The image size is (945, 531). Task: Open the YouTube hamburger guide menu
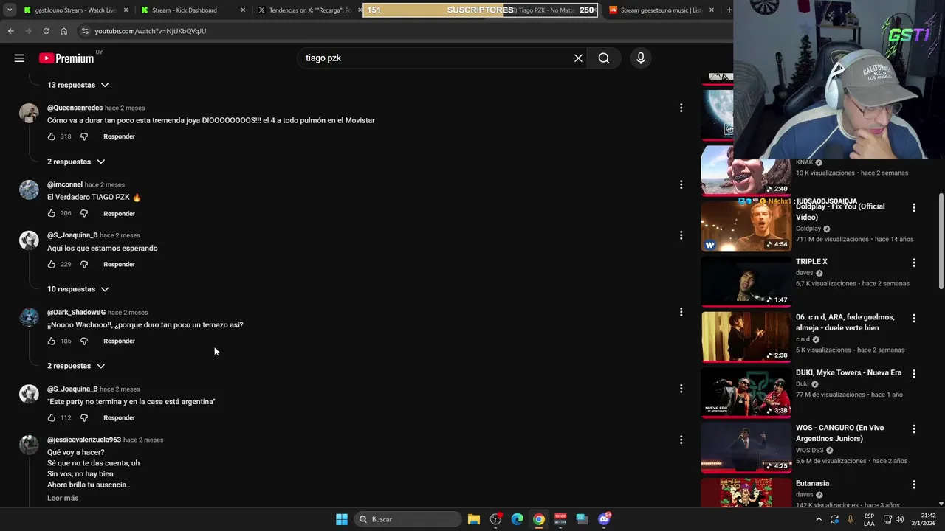coord(19,58)
